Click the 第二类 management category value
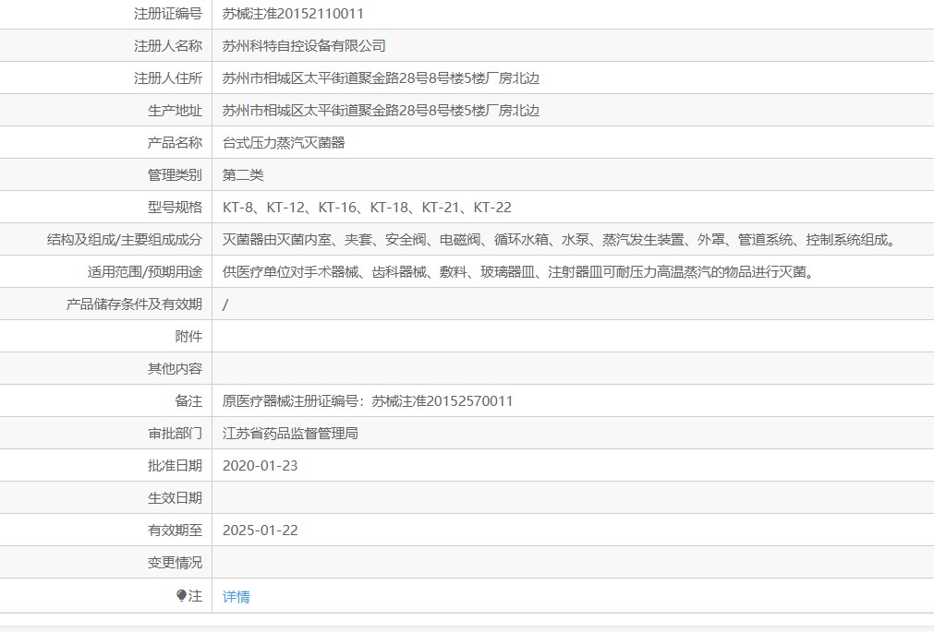Screen dimensions: 934x632 coord(242,175)
